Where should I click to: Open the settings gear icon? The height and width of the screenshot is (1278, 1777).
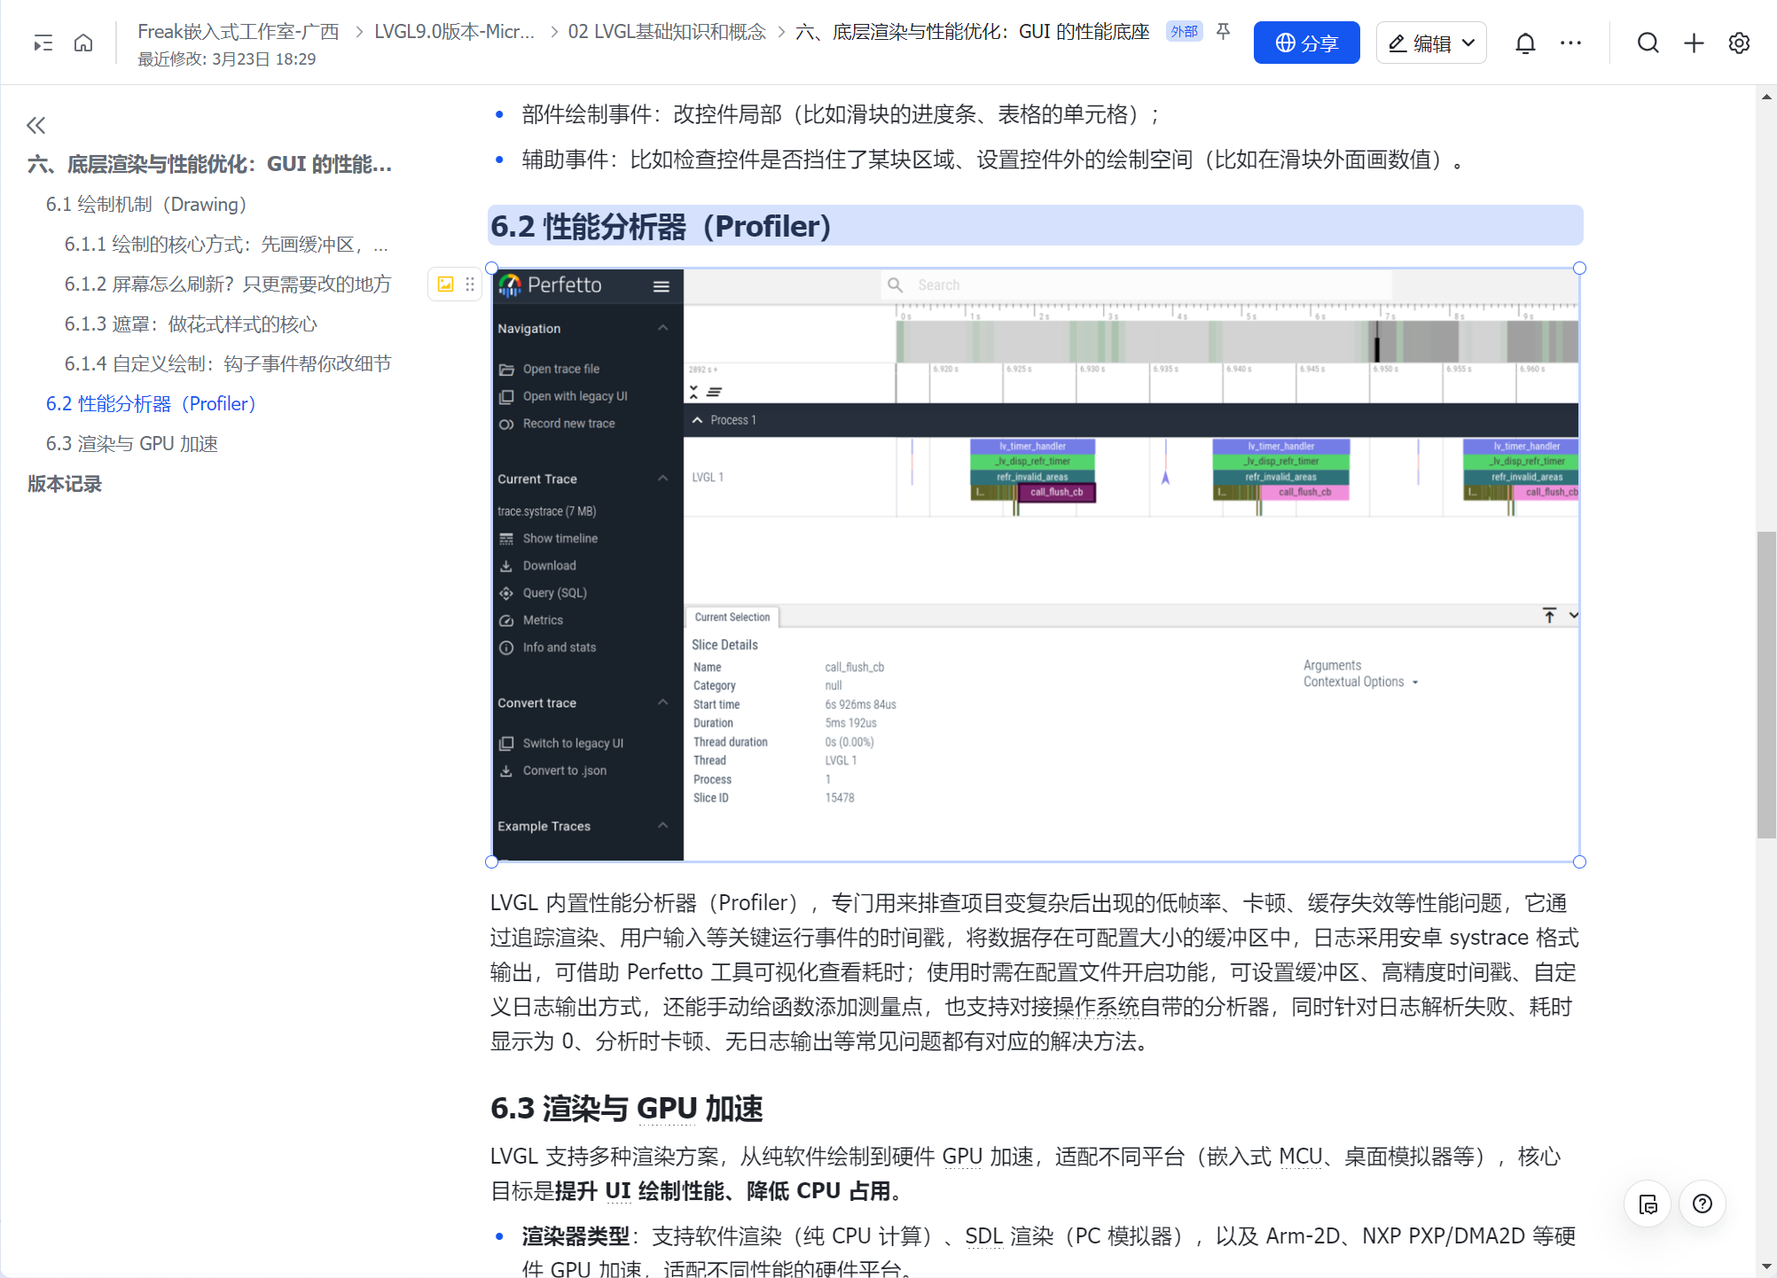coord(1739,43)
